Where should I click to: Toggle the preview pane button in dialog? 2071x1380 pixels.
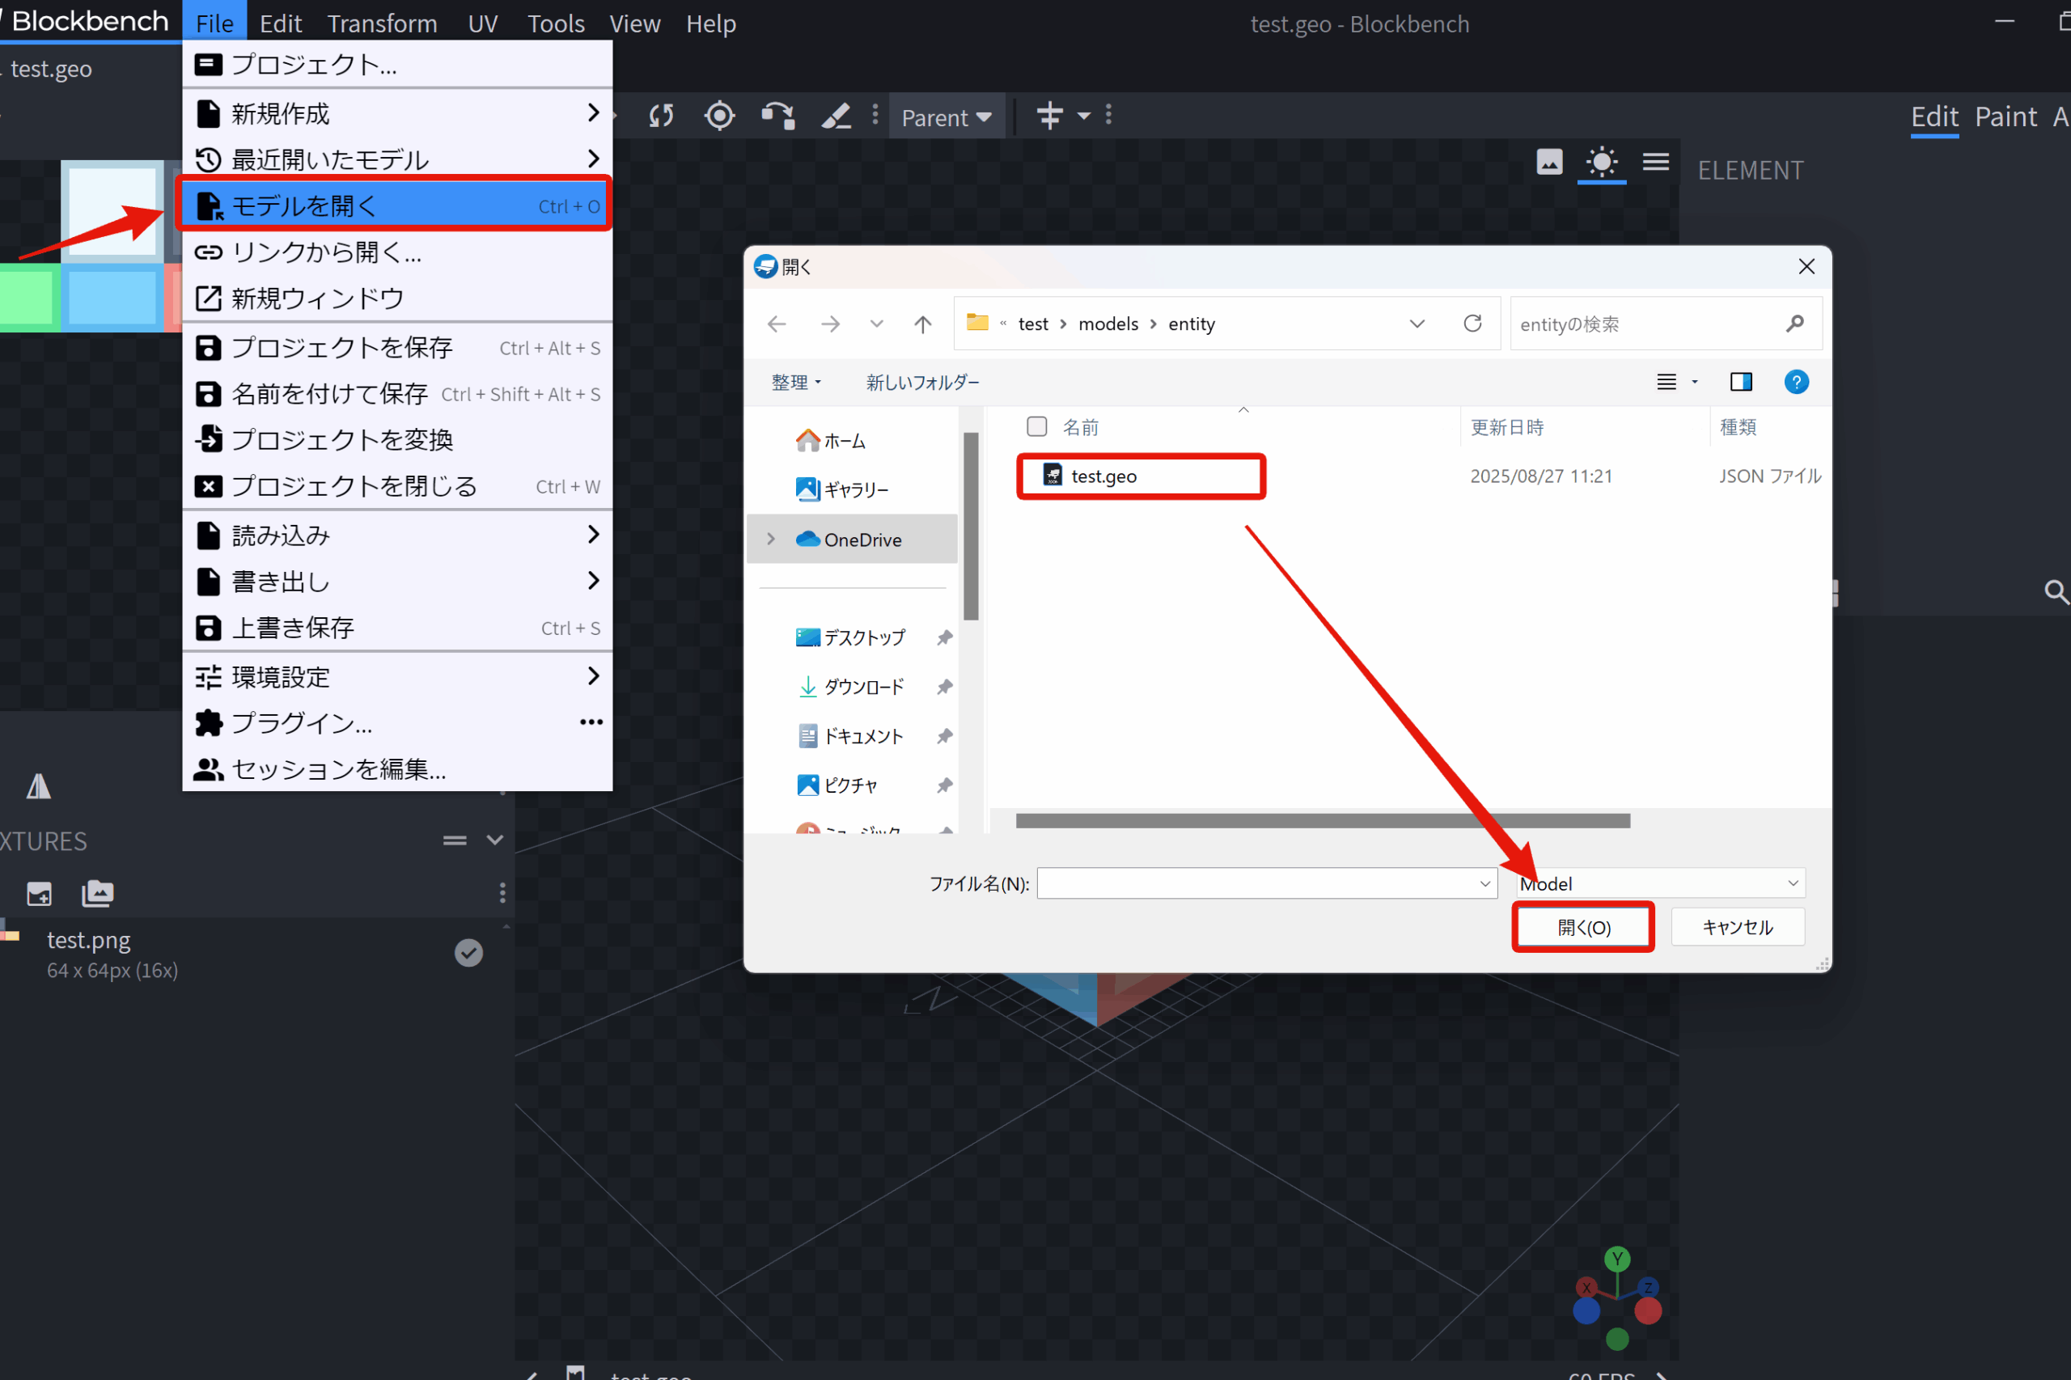click(x=1740, y=382)
